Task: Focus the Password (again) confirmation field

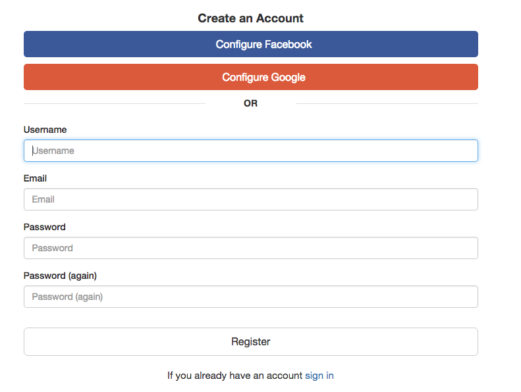Action: (x=251, y=297)
